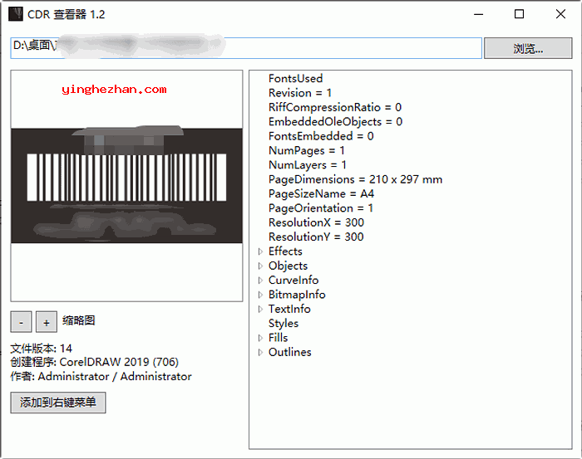Viewport: 582px width, 459px height.
Task: Select RiffCompressionRatio = 0 row
Action: click(335, 107)
